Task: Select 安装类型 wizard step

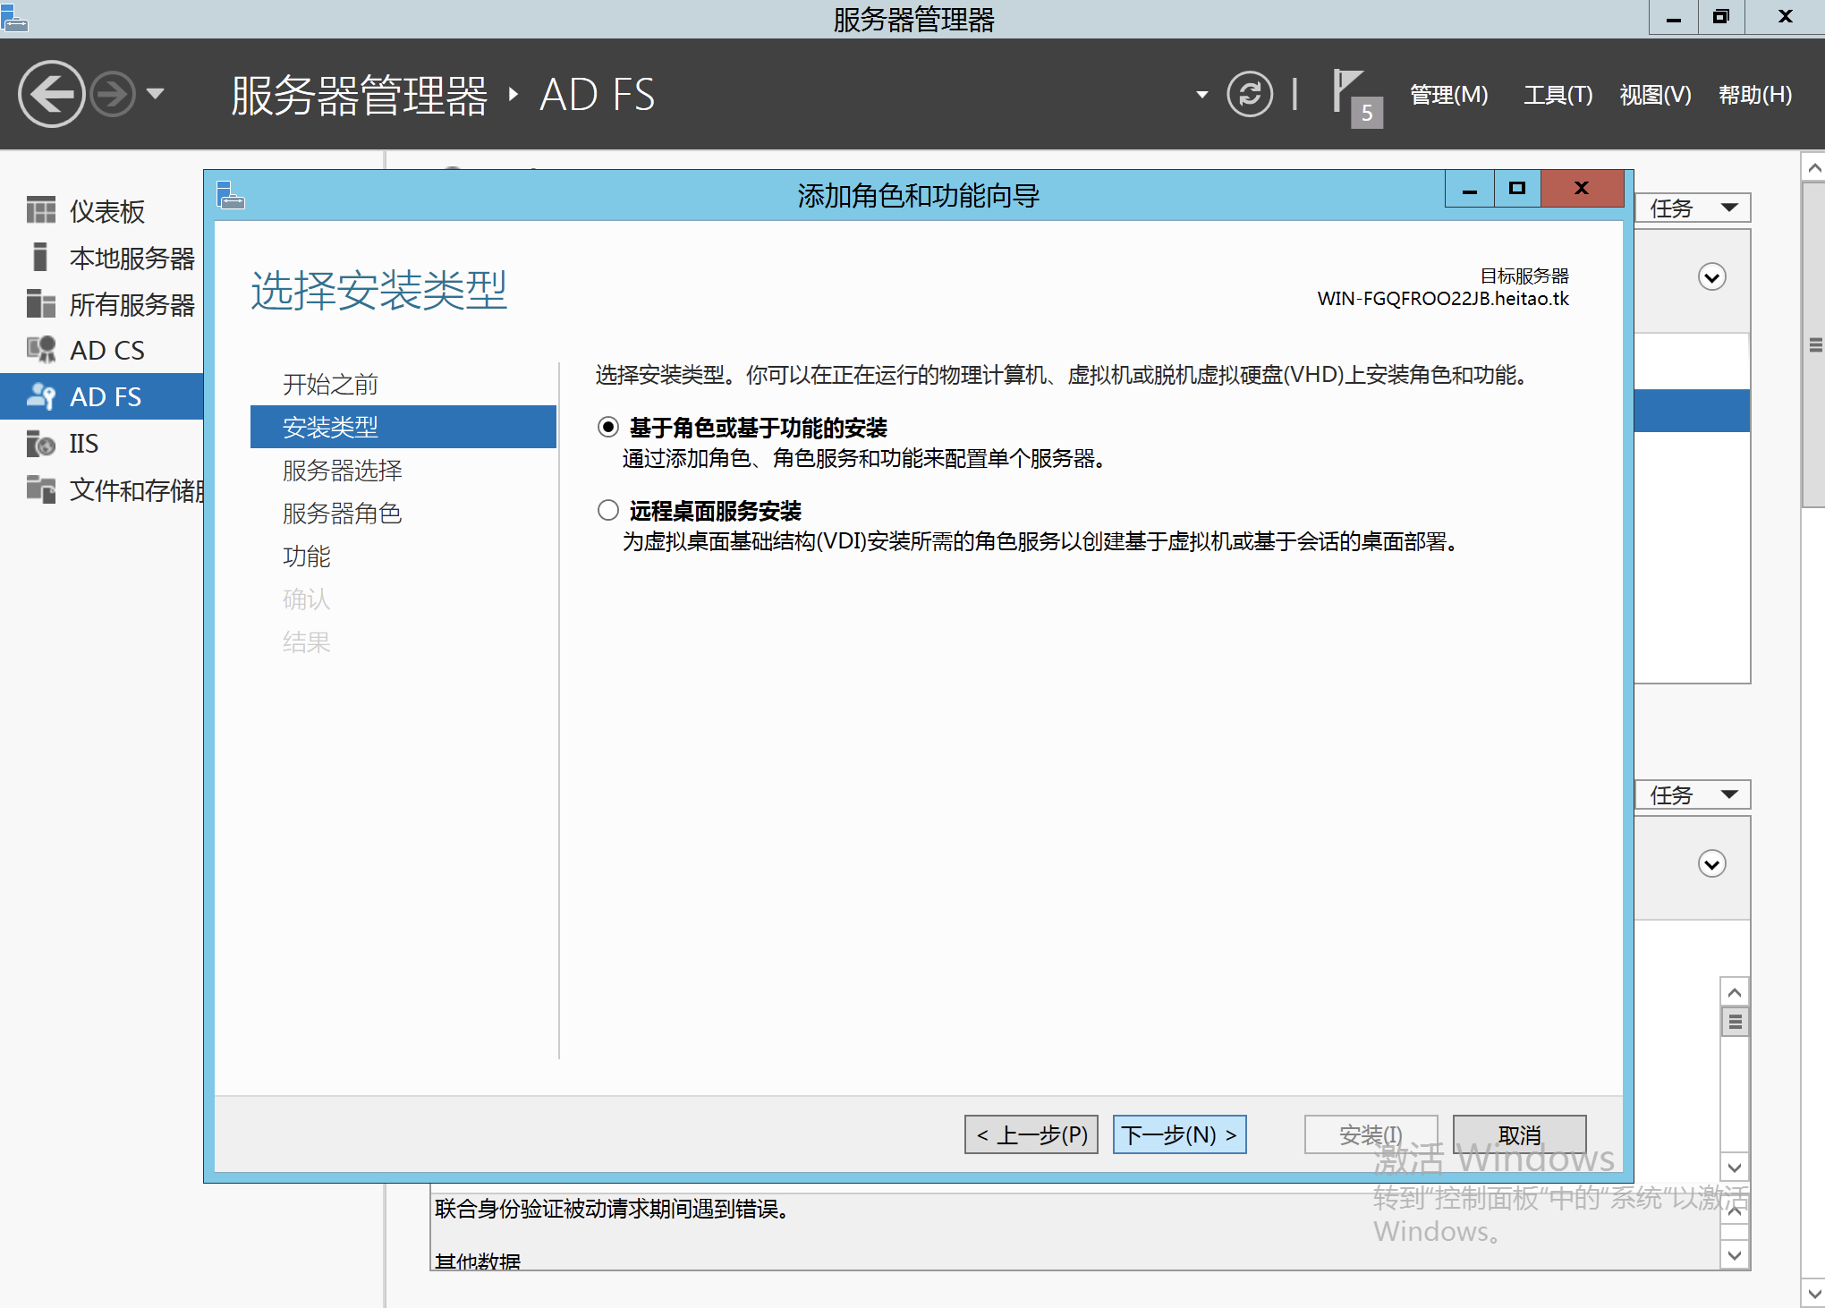Action: pos(403,427)
